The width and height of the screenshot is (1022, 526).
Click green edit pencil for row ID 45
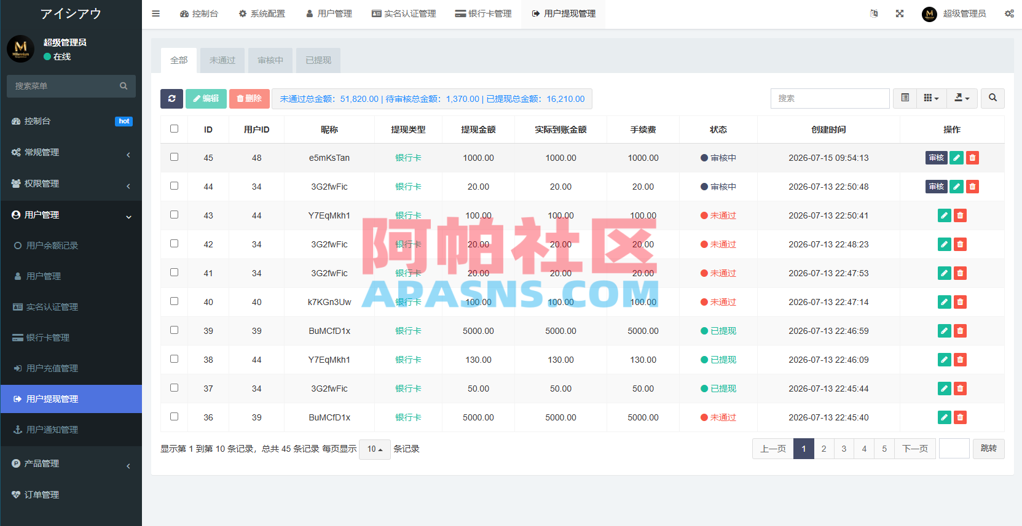[x=956, y=158]
